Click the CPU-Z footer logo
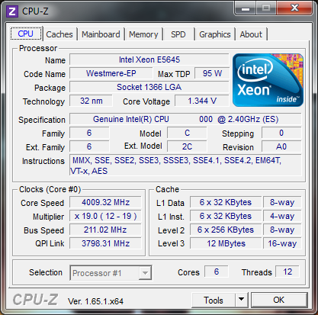The height and width of the screenshot is (315, 318). coord(35,300)
